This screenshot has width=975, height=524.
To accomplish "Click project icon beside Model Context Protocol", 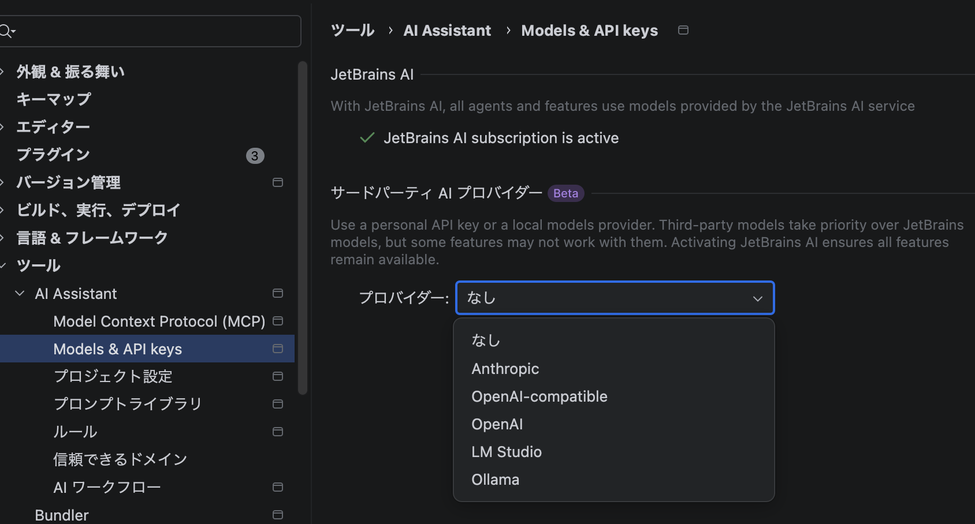I will [x=277, y=321].
